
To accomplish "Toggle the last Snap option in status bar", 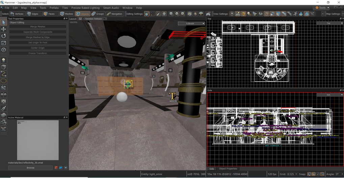I will 322,174.
